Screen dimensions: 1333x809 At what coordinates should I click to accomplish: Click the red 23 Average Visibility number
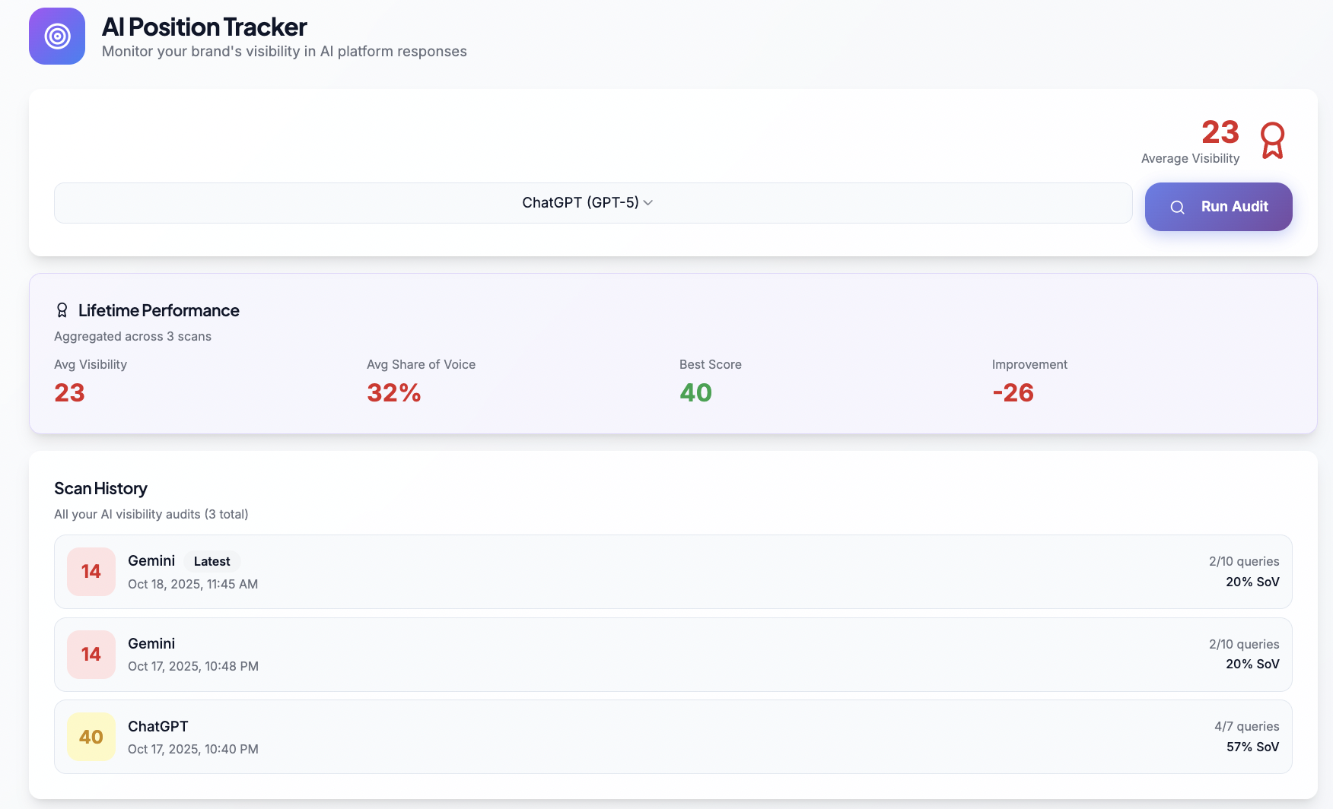coord(1219,133)
